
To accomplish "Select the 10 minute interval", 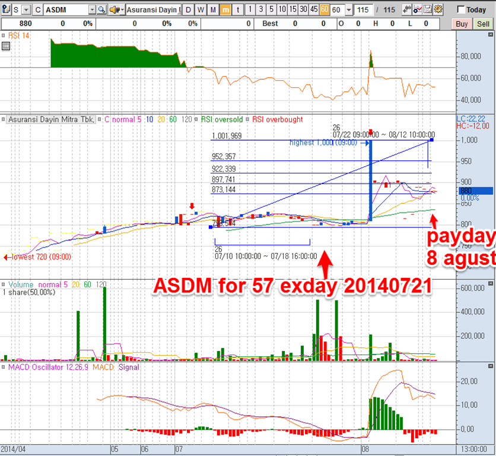I will (x=282, y=9).
